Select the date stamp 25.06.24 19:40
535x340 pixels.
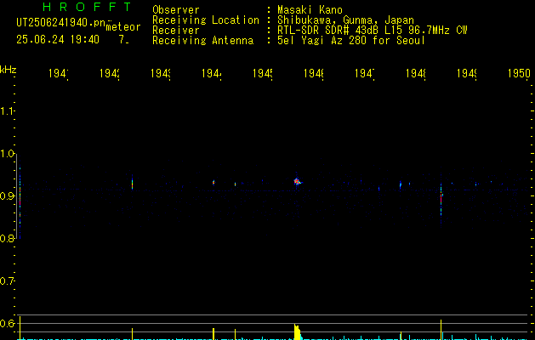click(58, 40)
